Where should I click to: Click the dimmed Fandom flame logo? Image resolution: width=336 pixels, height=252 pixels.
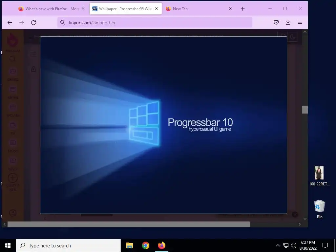12,40
